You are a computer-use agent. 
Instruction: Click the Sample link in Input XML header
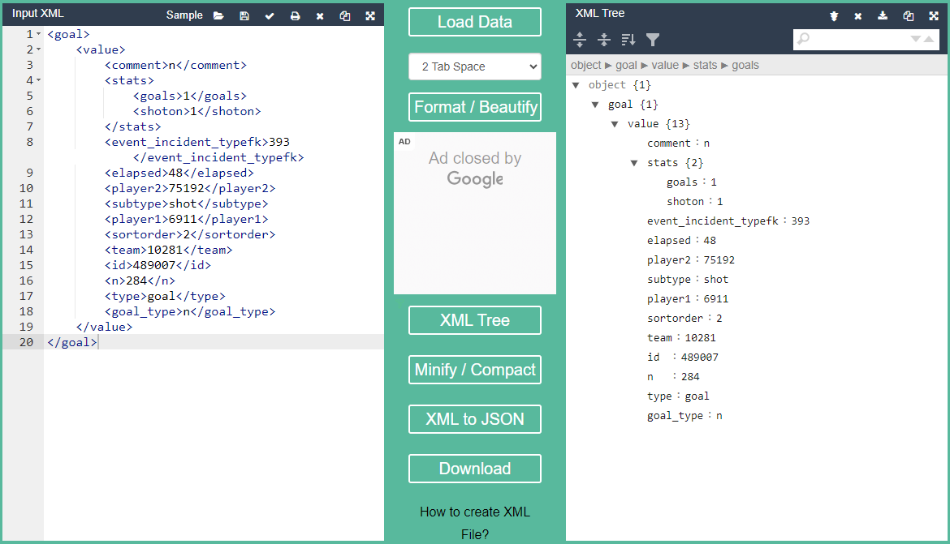coord(184,15)
